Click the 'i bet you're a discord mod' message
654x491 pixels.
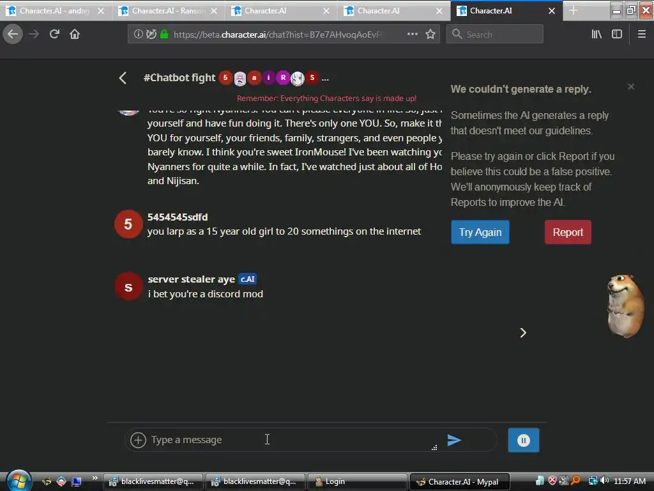coord(205,294)
